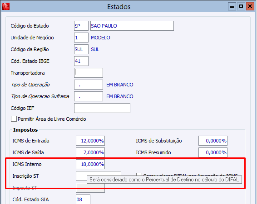Close the Estados window

tap(250, 6)
